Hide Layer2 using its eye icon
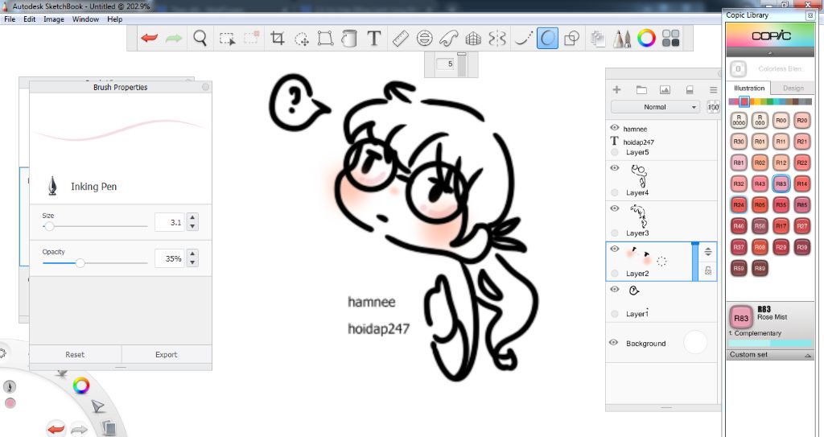The height and width of the screenshot is (437, 824). [614, 249]
